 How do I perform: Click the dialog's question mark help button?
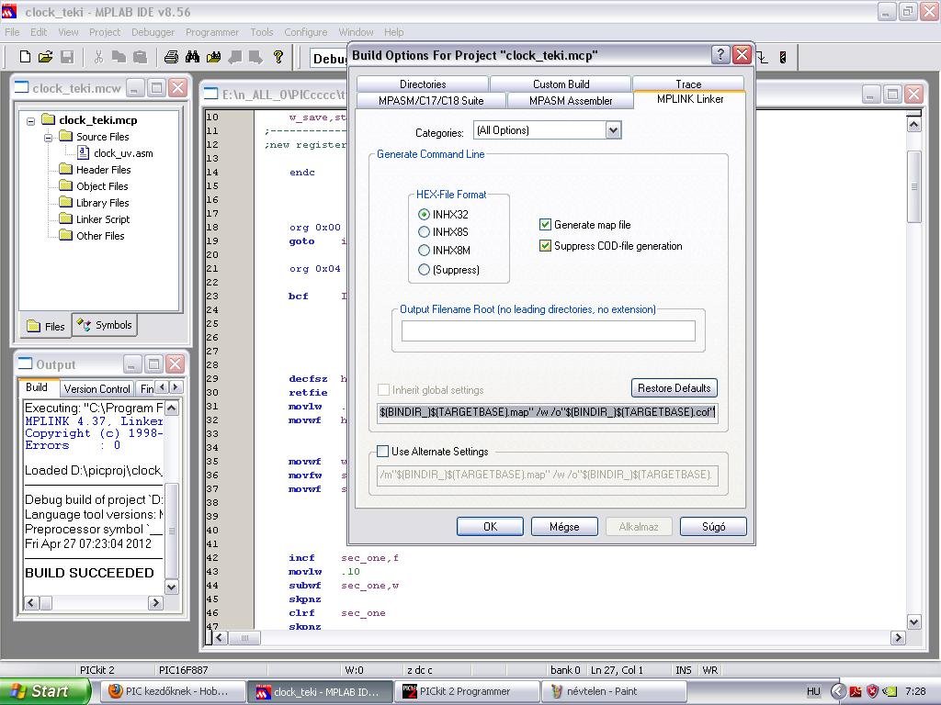pos(720,54)
